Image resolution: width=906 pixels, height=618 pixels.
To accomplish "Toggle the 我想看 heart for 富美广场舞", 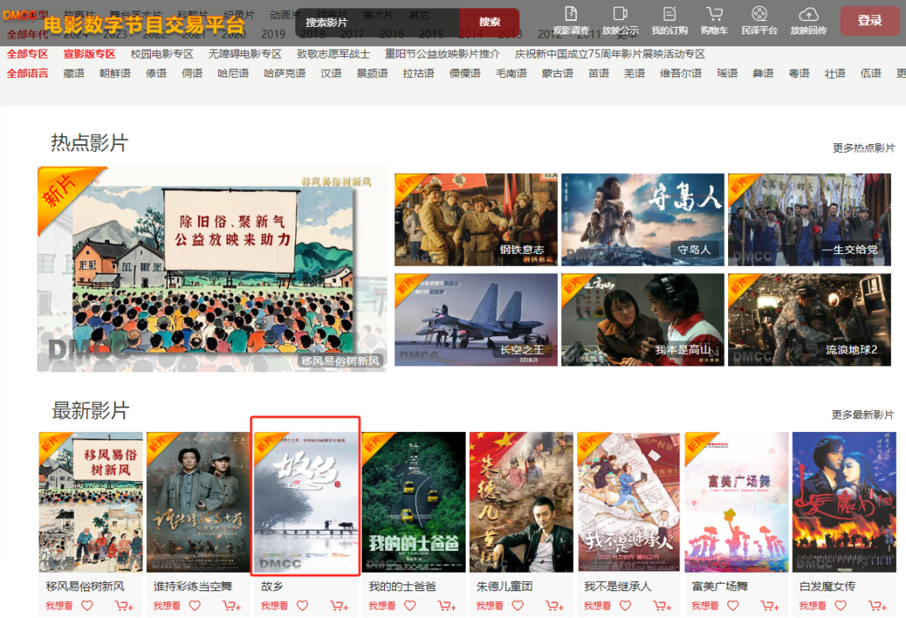I will (x=732, y=606).
